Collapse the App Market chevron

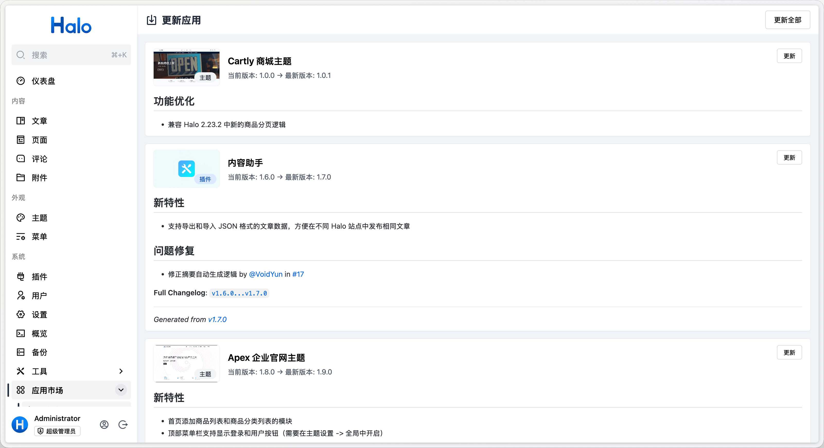point(121,390)
